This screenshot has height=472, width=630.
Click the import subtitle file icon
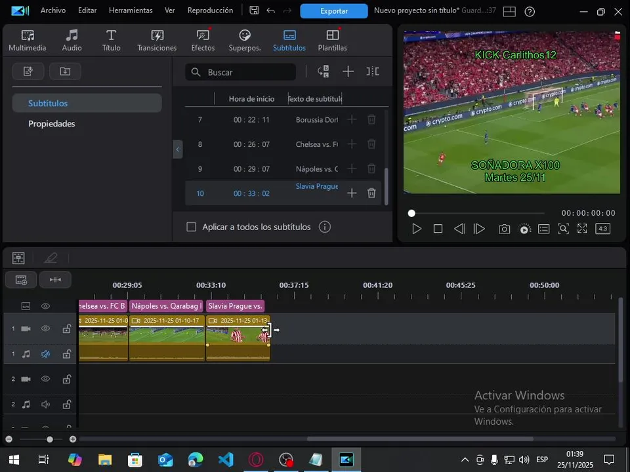click(65, 71)
